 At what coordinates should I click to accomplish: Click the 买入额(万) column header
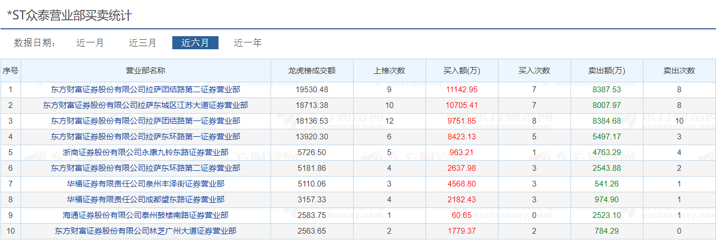tap(462, 71)
